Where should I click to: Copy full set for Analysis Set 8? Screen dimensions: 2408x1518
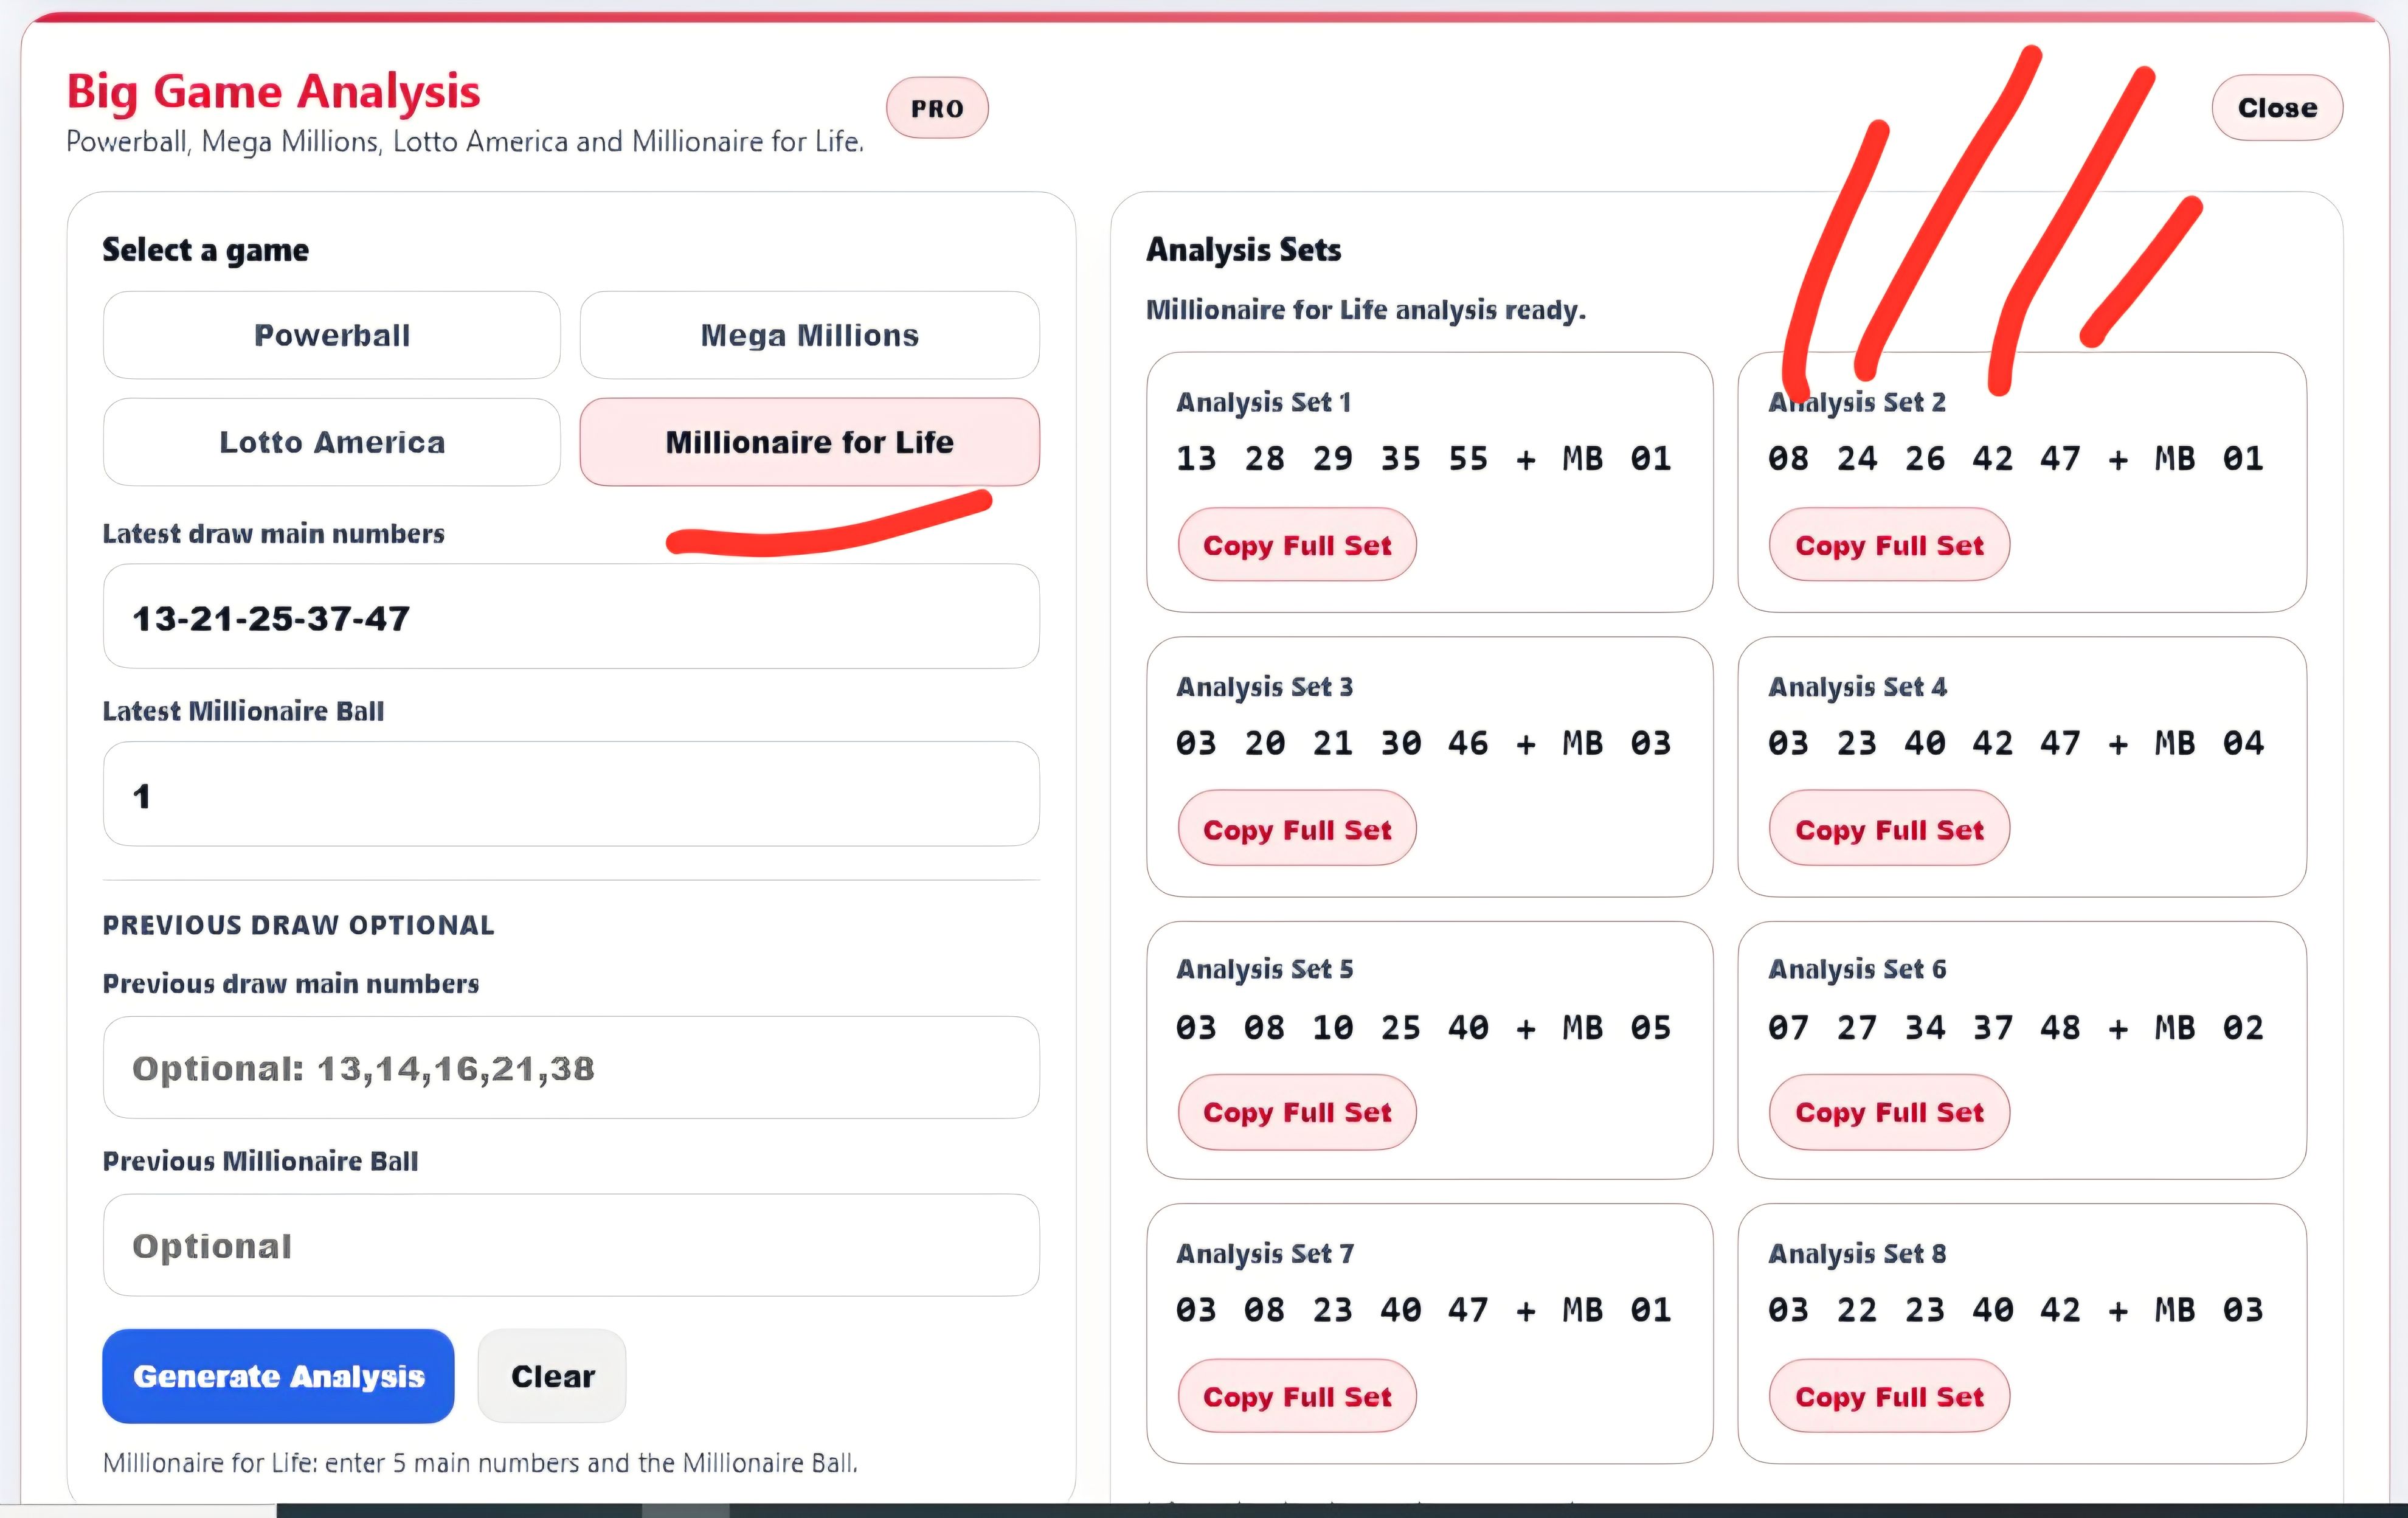pos(1889,1396)
